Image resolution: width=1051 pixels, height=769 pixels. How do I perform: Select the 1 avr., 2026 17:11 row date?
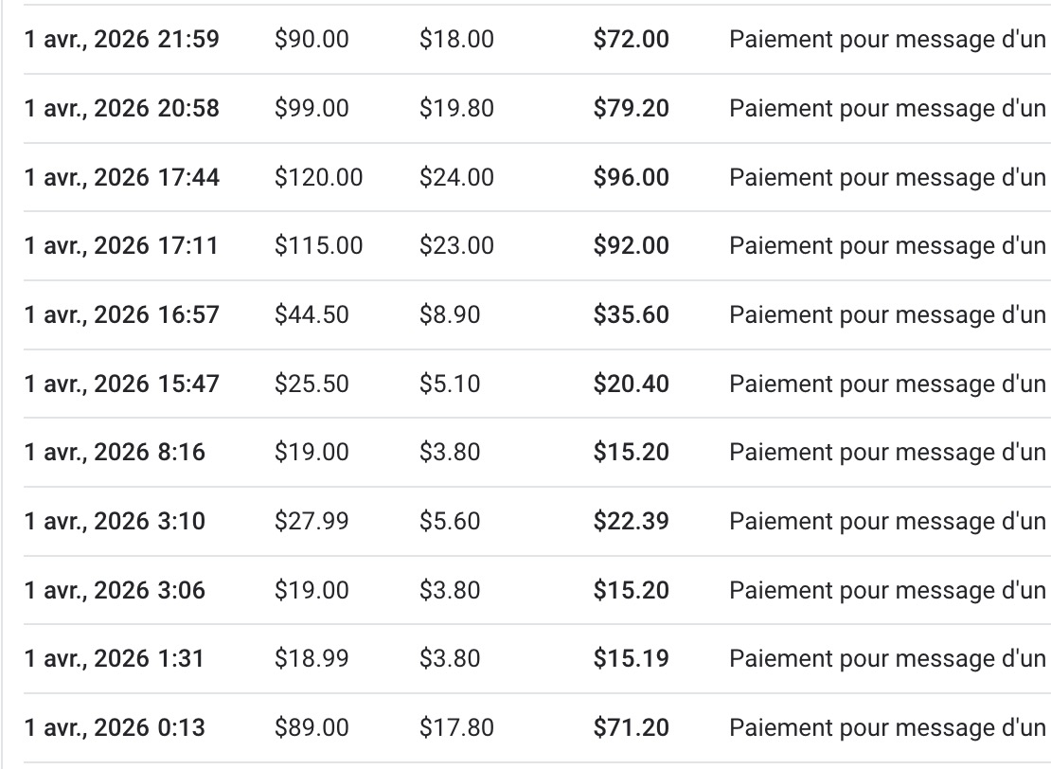pyautogui.click(x=121, y=246)
